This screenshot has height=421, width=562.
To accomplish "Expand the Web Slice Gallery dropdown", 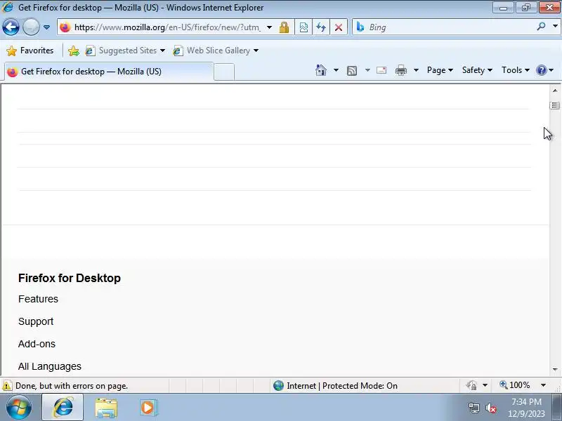I will (256, 51).
